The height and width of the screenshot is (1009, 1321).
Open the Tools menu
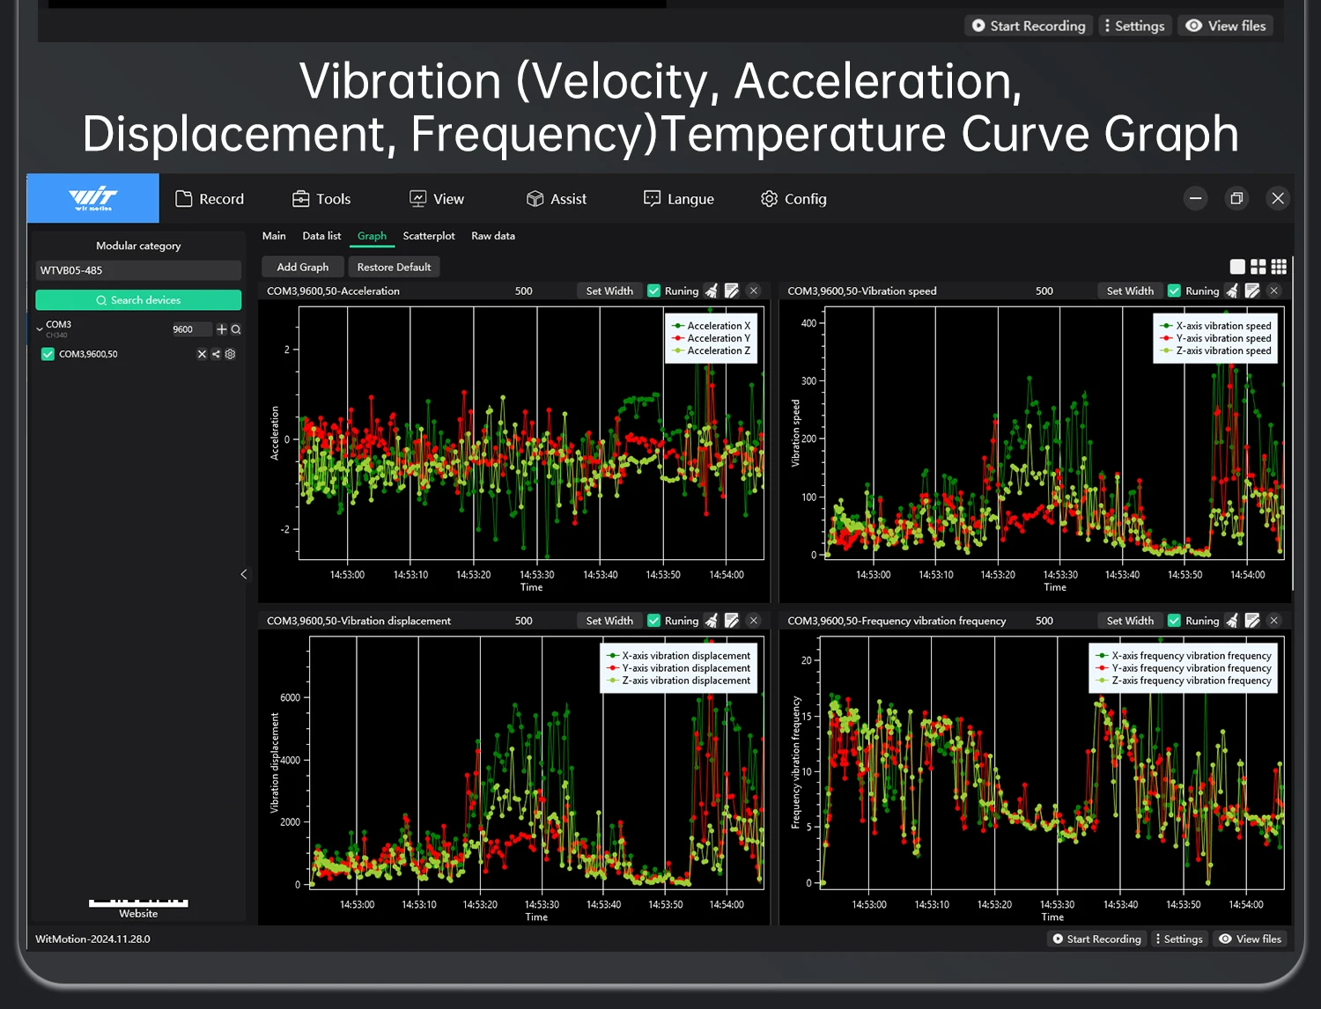(321, 199)
